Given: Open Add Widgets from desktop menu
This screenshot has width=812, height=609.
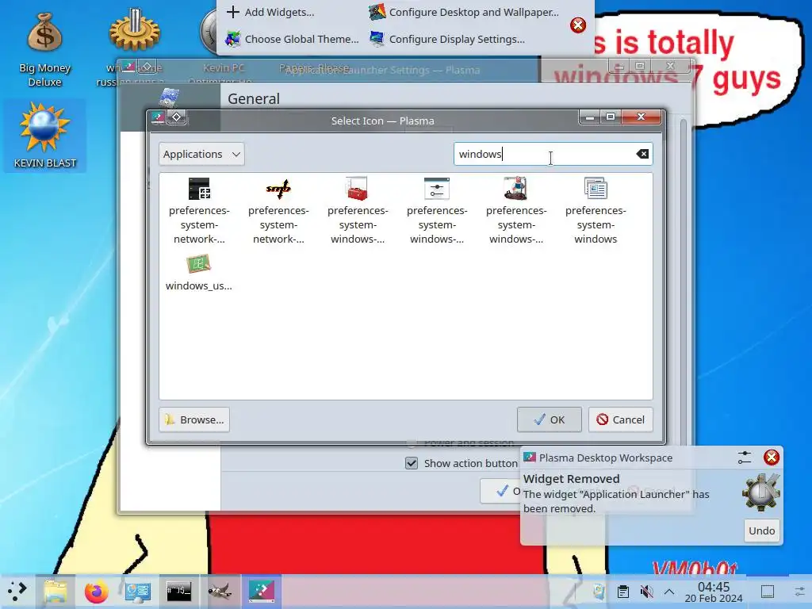Looking at the screenshot, I should point(270,12).
